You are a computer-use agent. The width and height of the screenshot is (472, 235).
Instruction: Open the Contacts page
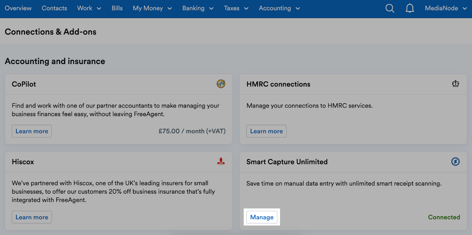click(x=54, y=8)
